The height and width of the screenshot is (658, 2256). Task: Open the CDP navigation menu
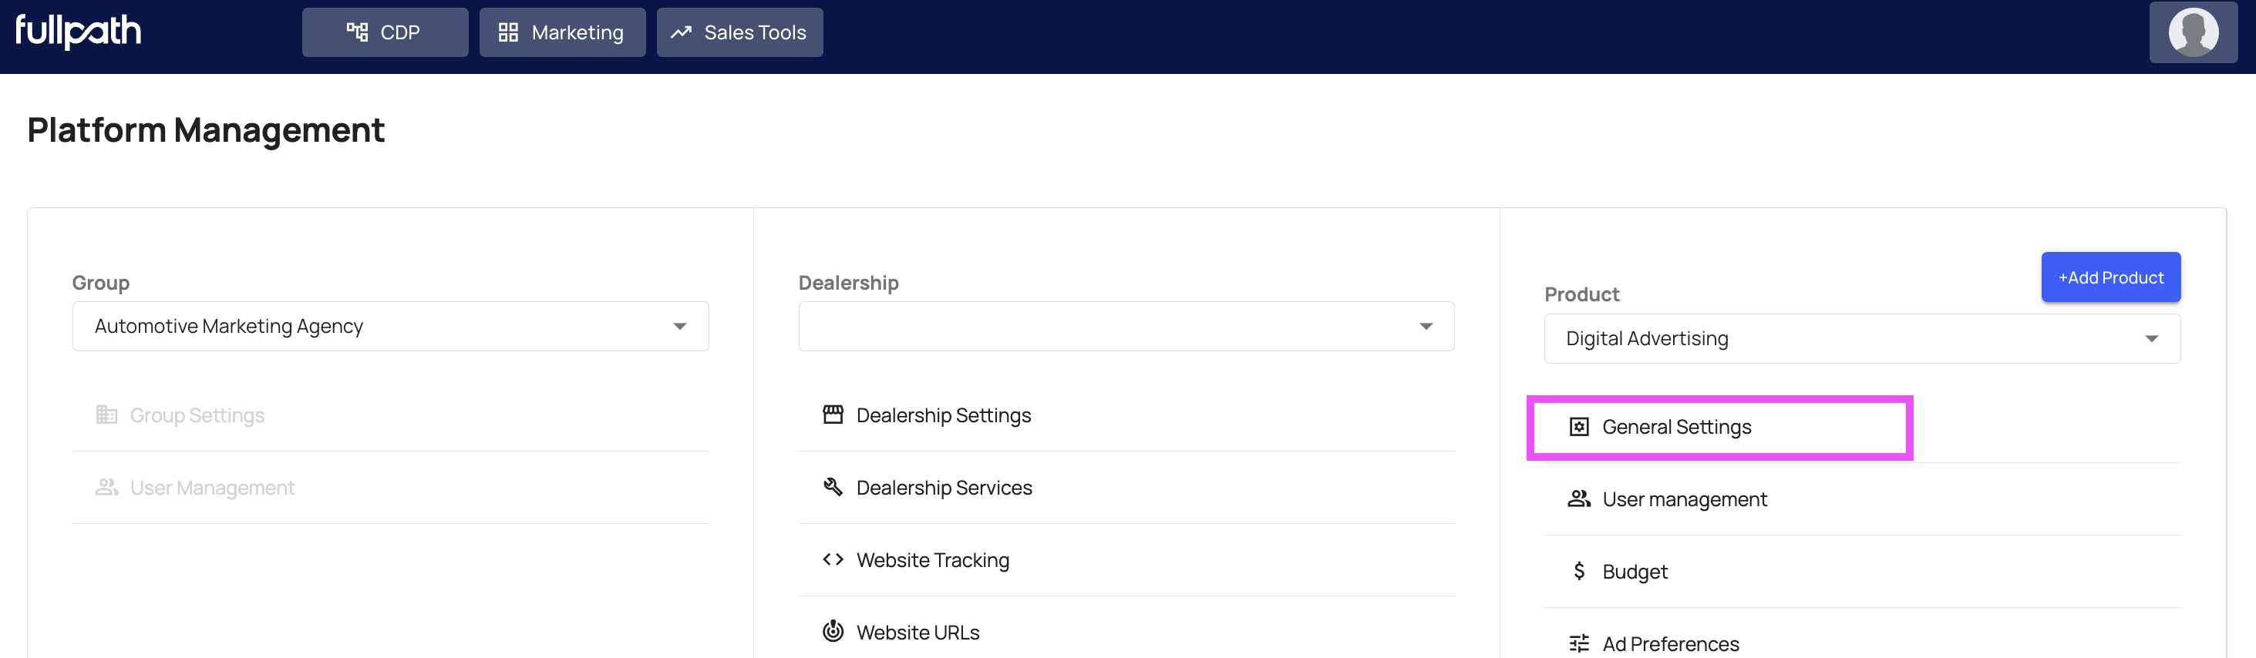385,32
